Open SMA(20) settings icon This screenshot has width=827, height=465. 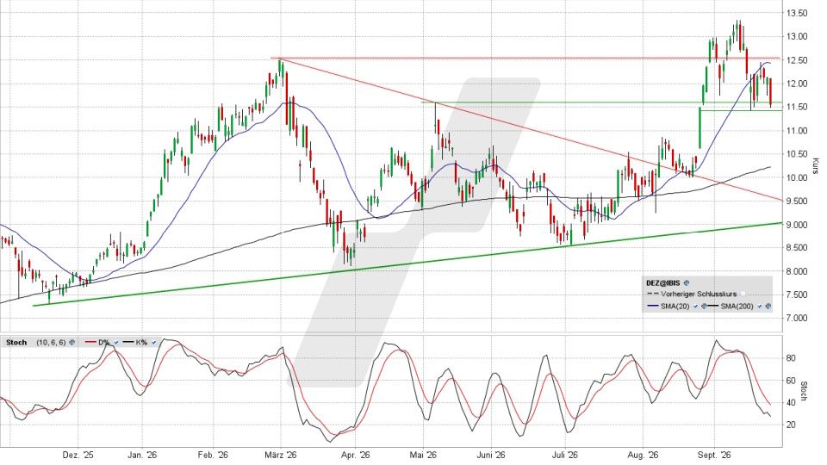[x=704, y=306]
